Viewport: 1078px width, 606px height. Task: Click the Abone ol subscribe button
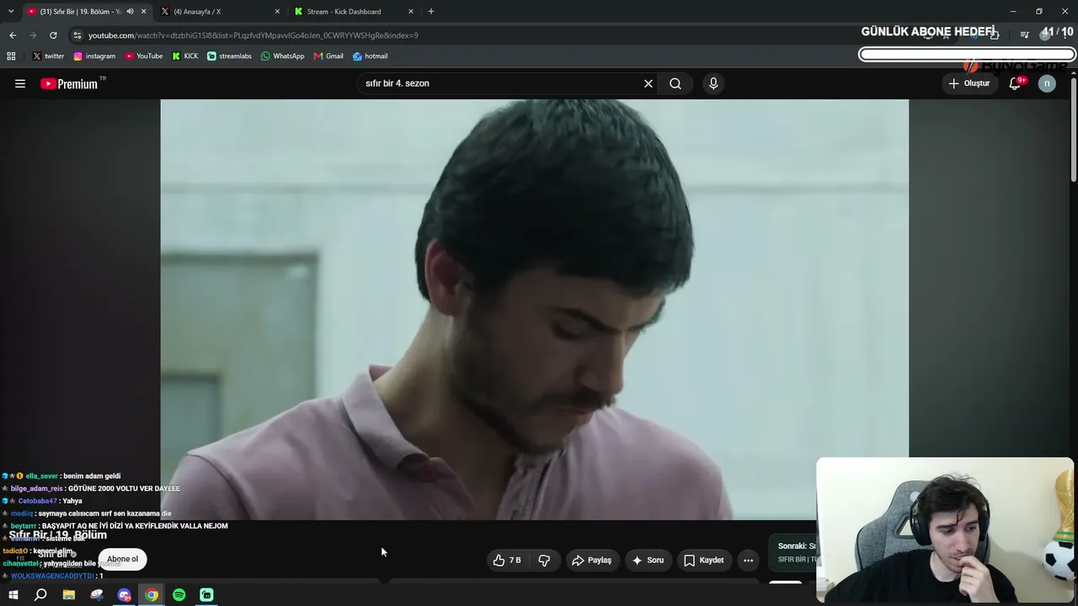pos(122,559)
